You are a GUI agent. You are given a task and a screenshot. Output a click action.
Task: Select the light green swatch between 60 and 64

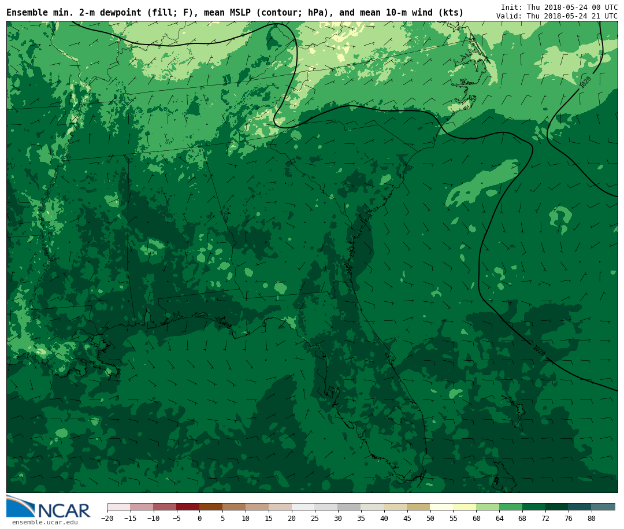(488, 506)
